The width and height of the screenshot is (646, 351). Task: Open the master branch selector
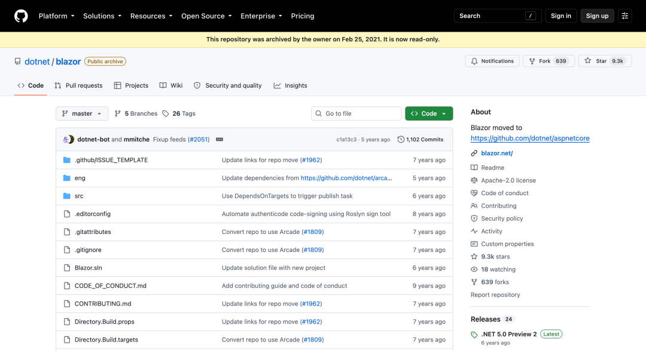click(82, 113)
